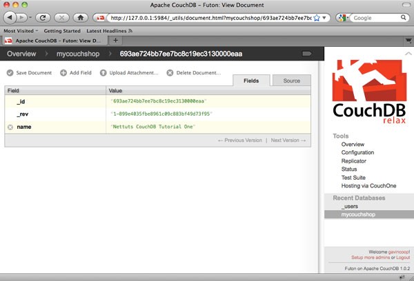Viewport: 414px width, 281px height.
Task: Click the CouchDB relax logo
Action: pos(369,91)
